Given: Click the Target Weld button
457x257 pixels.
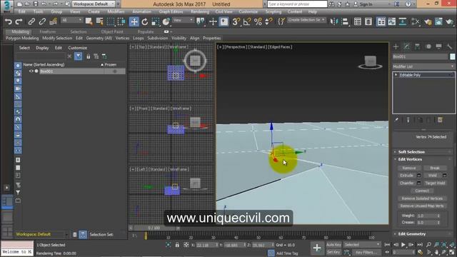Looking at the screenshot, I should click(435, 183).
